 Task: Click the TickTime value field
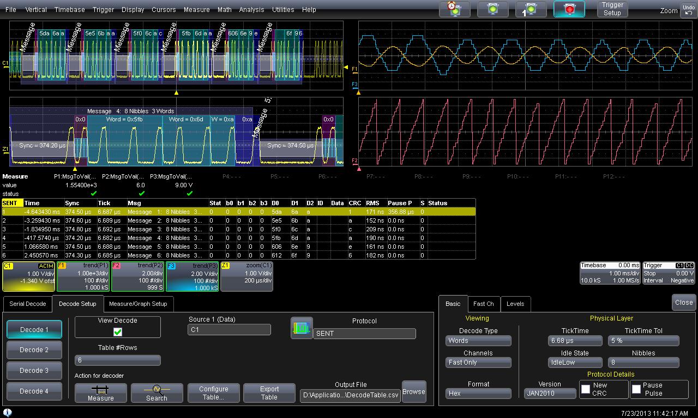(x=575, y=341)
